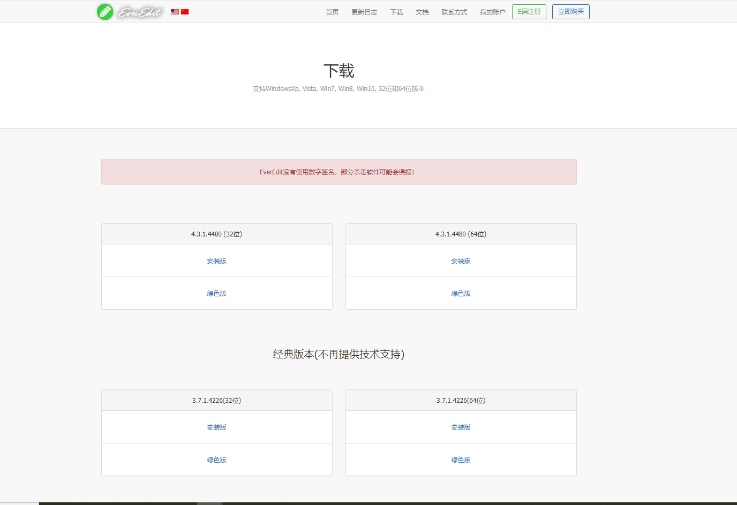Download 安装版 of classic 3.7.1.4226 64位
Screen dimensions: 737x505
(461, 427)
